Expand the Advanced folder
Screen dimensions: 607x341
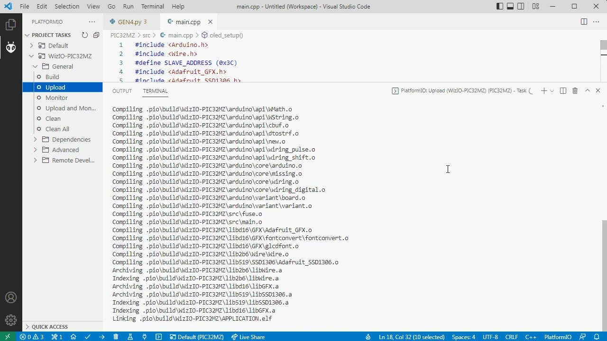(35, 150)
